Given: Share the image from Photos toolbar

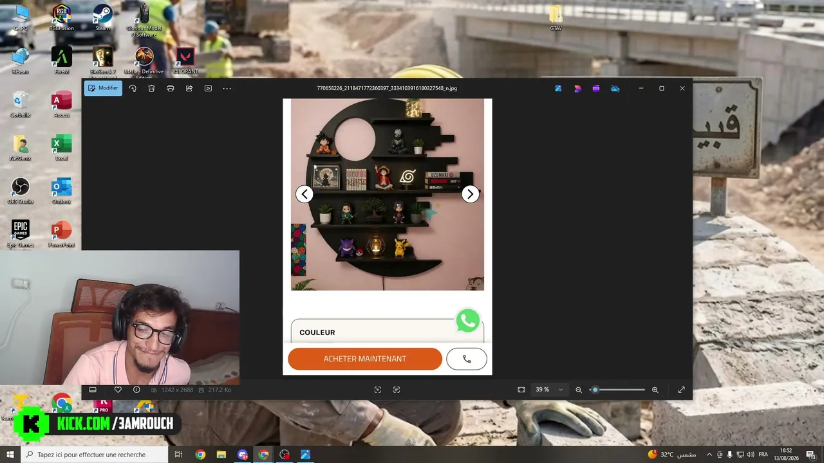Looking at the screenshot, I should pos(189,88).
